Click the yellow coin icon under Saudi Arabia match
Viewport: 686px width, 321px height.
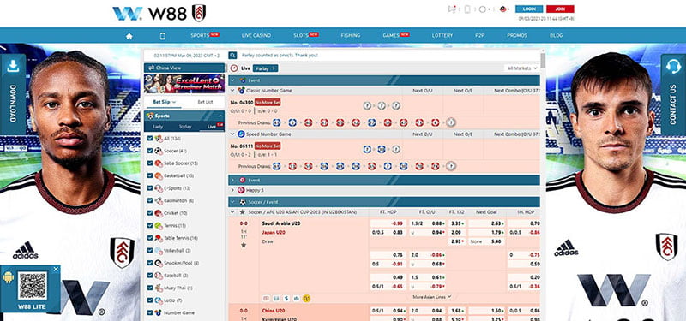pos(307,298)
